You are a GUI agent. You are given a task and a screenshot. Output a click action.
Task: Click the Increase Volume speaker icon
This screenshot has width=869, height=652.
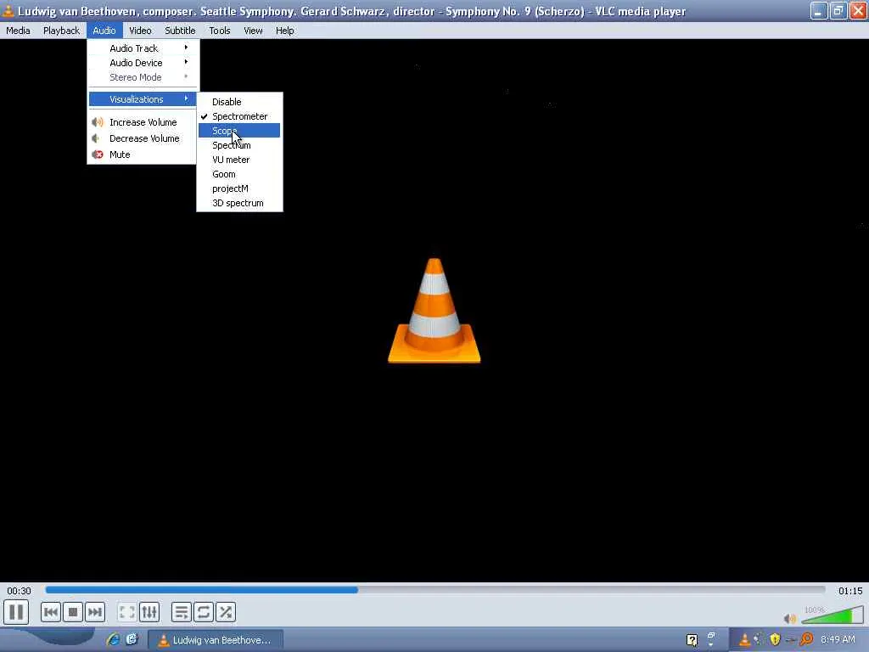pyautogui.click(x=98, y=122)
